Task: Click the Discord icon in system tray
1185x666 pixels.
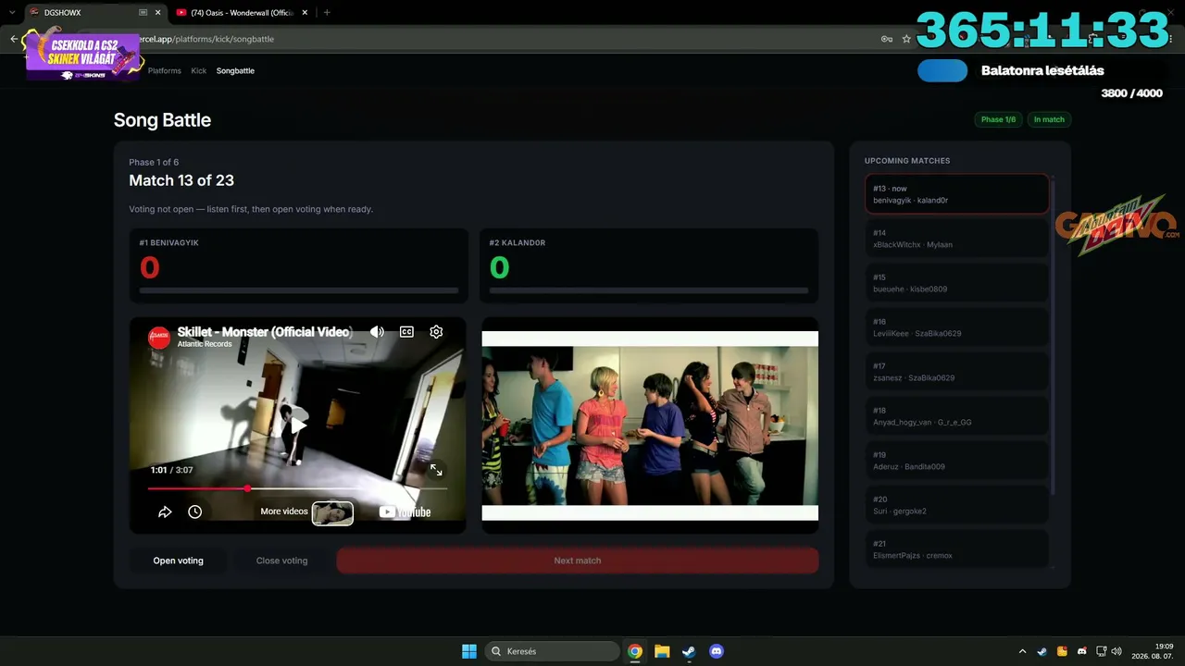Action: click(1082, 651)
